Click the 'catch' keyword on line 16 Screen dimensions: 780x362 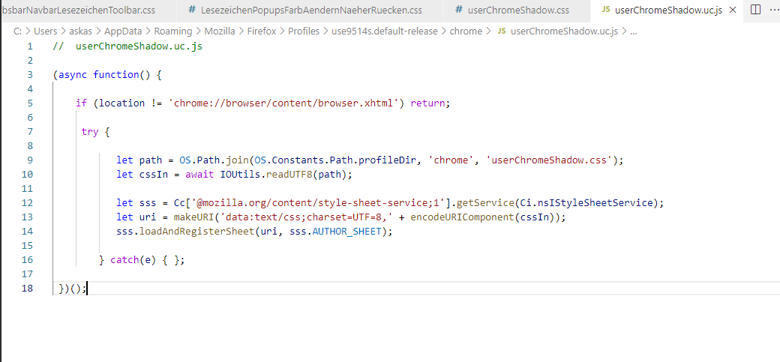coord(124,260)
